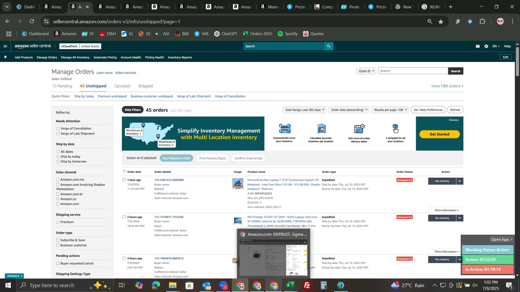This screenshot has width=520, height=292.
Task: Tick the select-all orders checkbox in header
Action: pyautogui.click(x=124, y=171)
